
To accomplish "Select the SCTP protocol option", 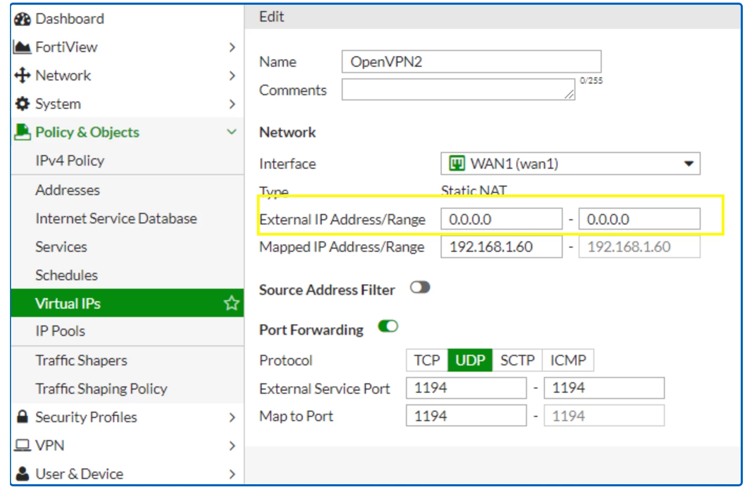I will coord(518,360).
